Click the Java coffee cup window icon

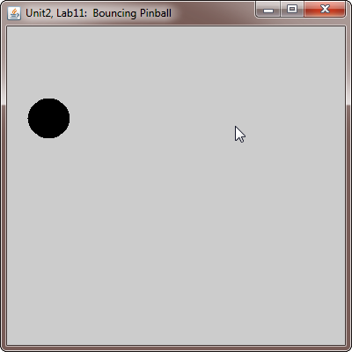point(14,13)
